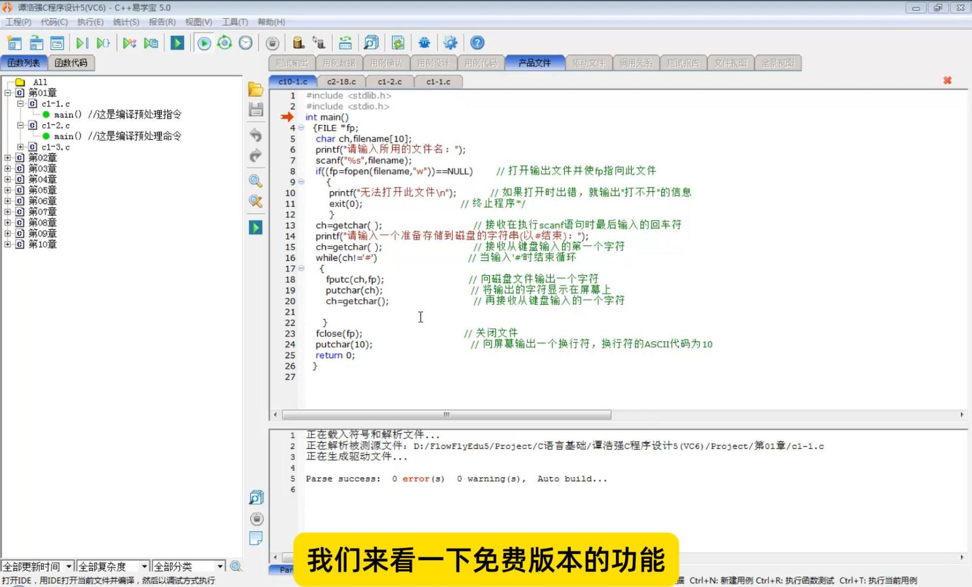Open the 视图(V) menu

[x=198, y=22]
